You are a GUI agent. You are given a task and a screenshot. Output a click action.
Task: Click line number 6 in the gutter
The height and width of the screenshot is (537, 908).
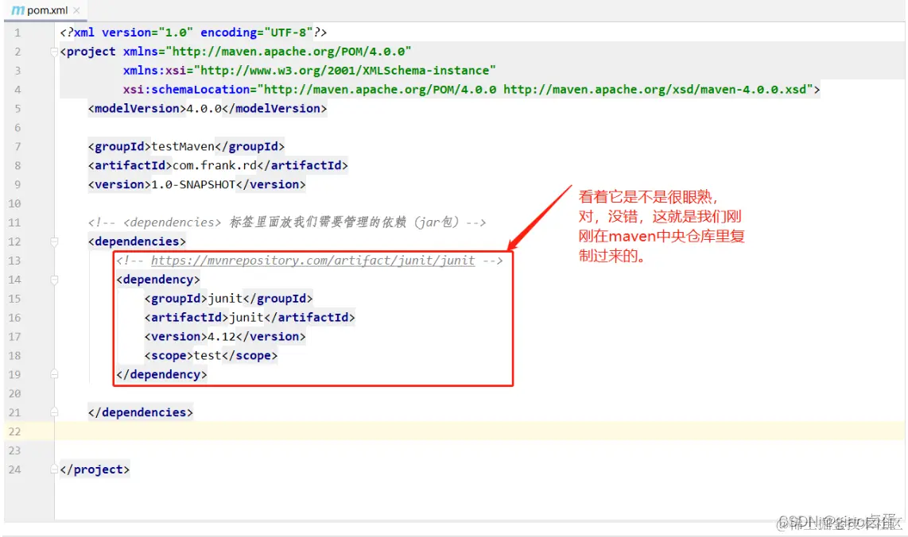(x=17, y=128)
